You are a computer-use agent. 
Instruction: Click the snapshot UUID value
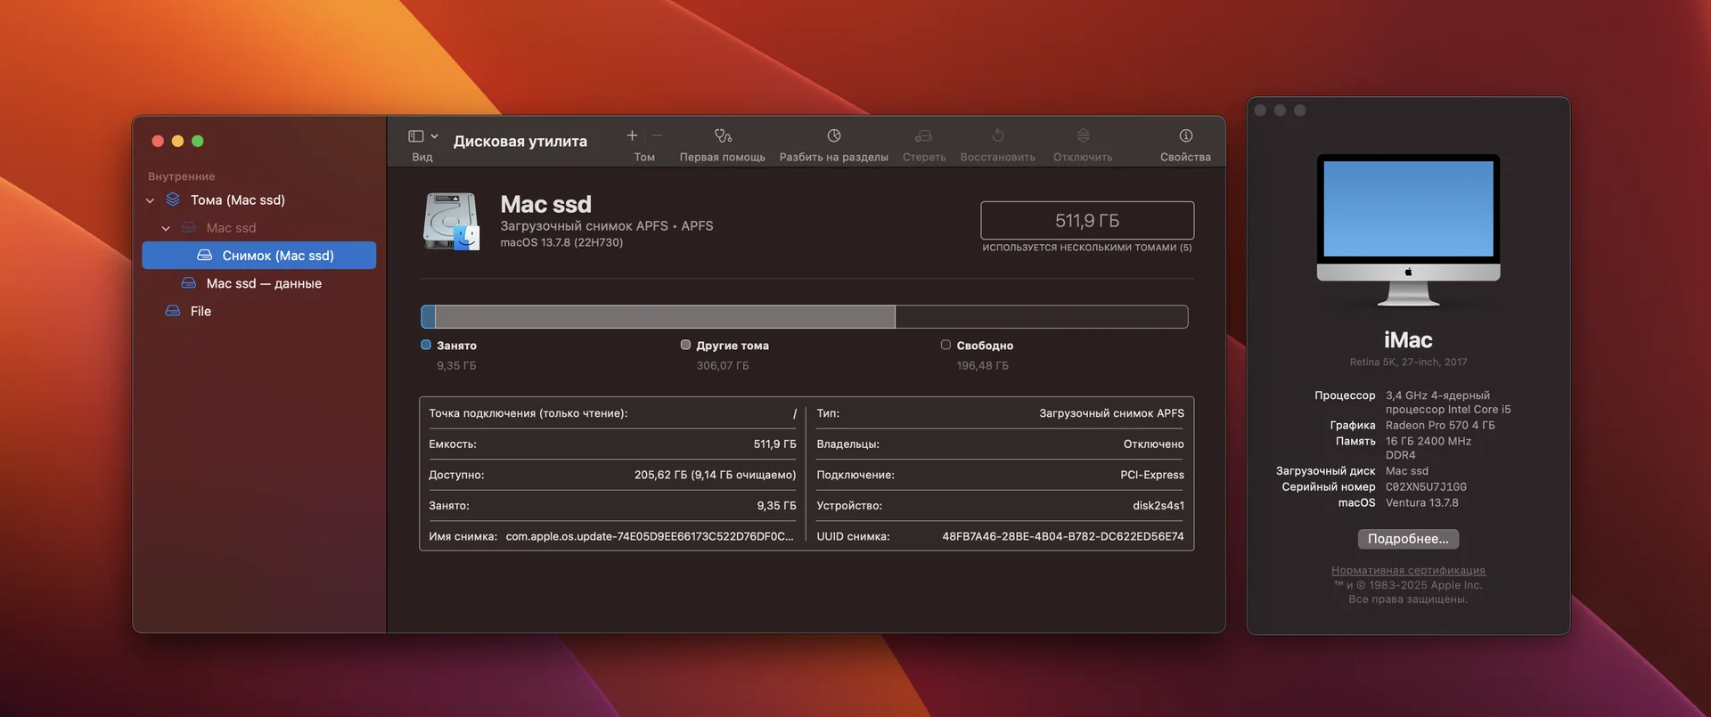point(1063,536)
